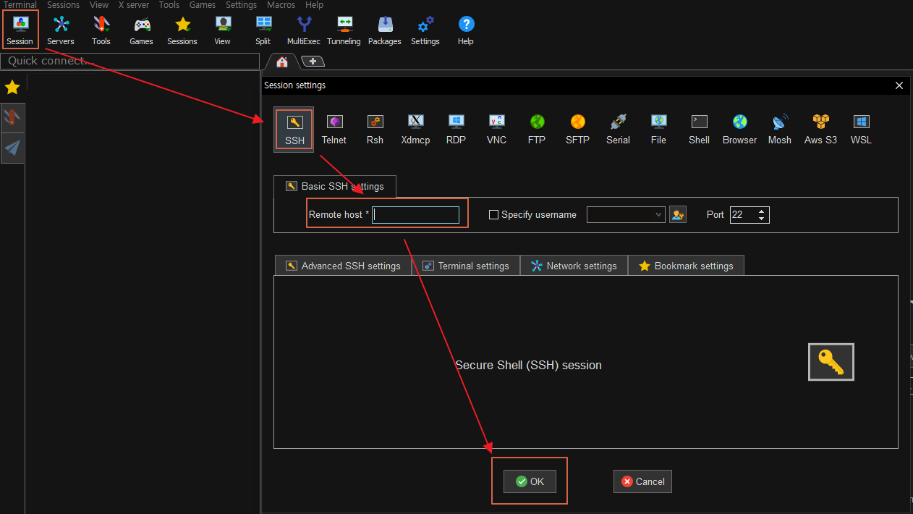Click the Quick connect search field

[130, 61]
